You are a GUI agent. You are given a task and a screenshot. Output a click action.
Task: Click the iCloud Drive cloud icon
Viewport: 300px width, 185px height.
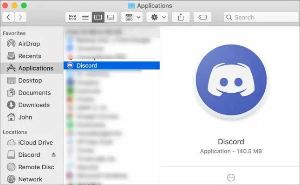coord(11,142)
